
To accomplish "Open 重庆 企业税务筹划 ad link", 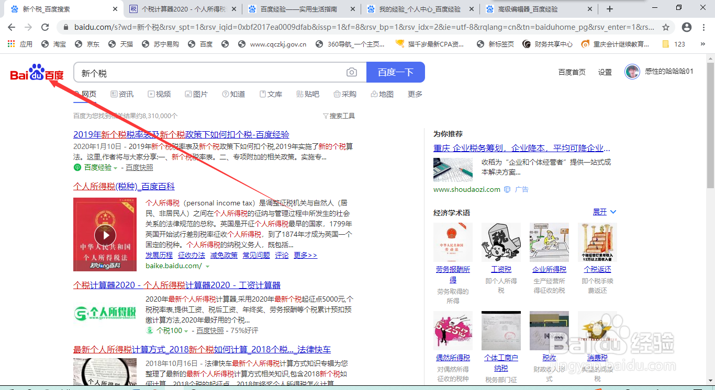I will [522, 148].
